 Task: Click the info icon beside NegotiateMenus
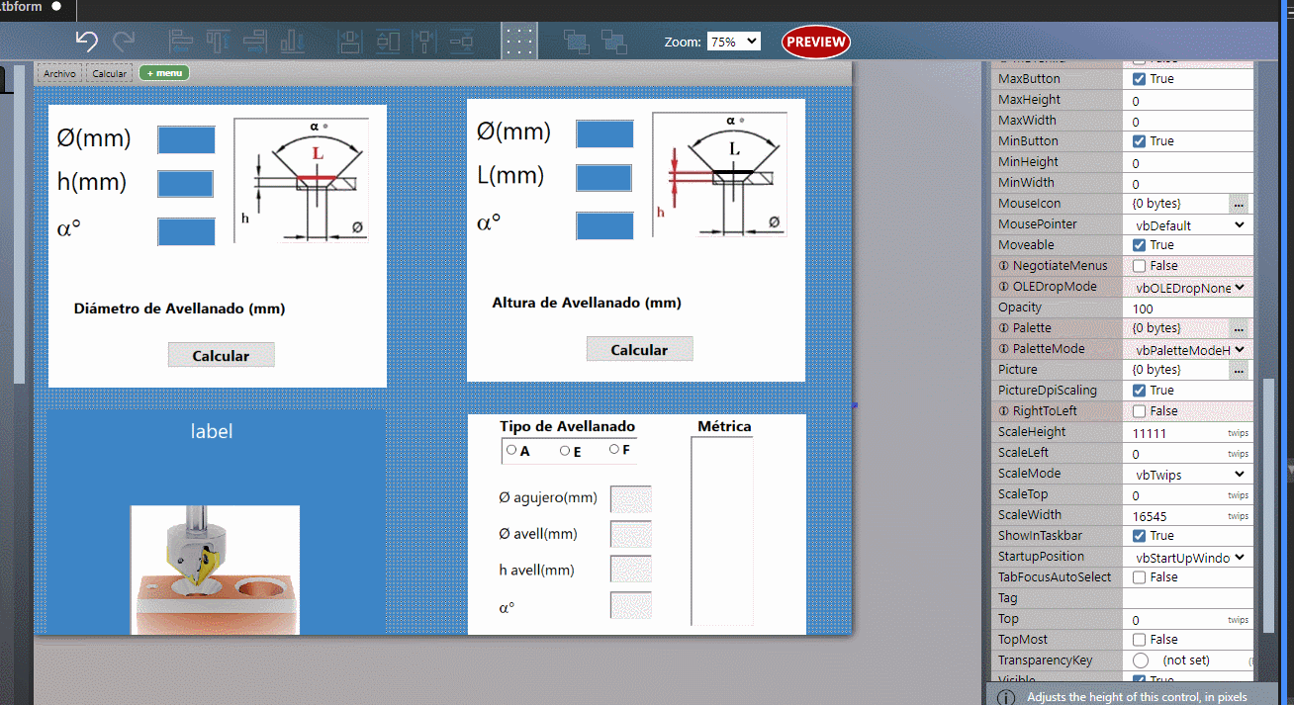pos(1003,266)
